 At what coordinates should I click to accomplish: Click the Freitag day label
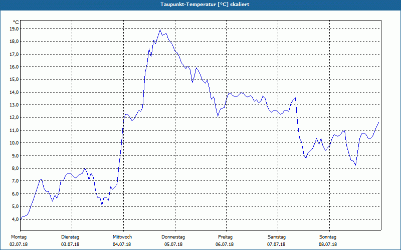click(225, 237)
